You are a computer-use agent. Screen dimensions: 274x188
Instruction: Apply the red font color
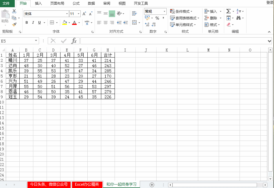coord(74,23)
